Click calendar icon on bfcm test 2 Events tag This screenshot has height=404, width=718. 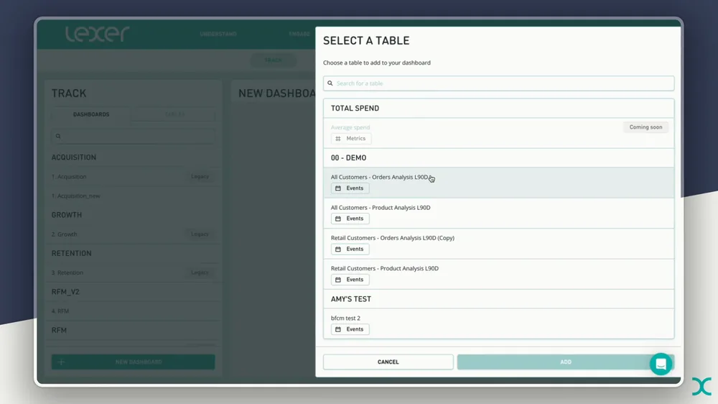tap(338, 329)
